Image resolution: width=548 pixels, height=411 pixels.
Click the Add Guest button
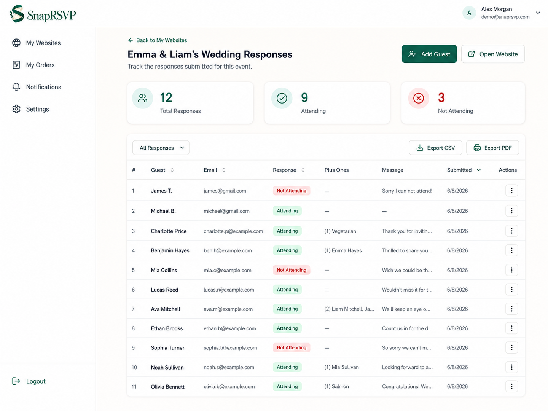click(429, 54)
